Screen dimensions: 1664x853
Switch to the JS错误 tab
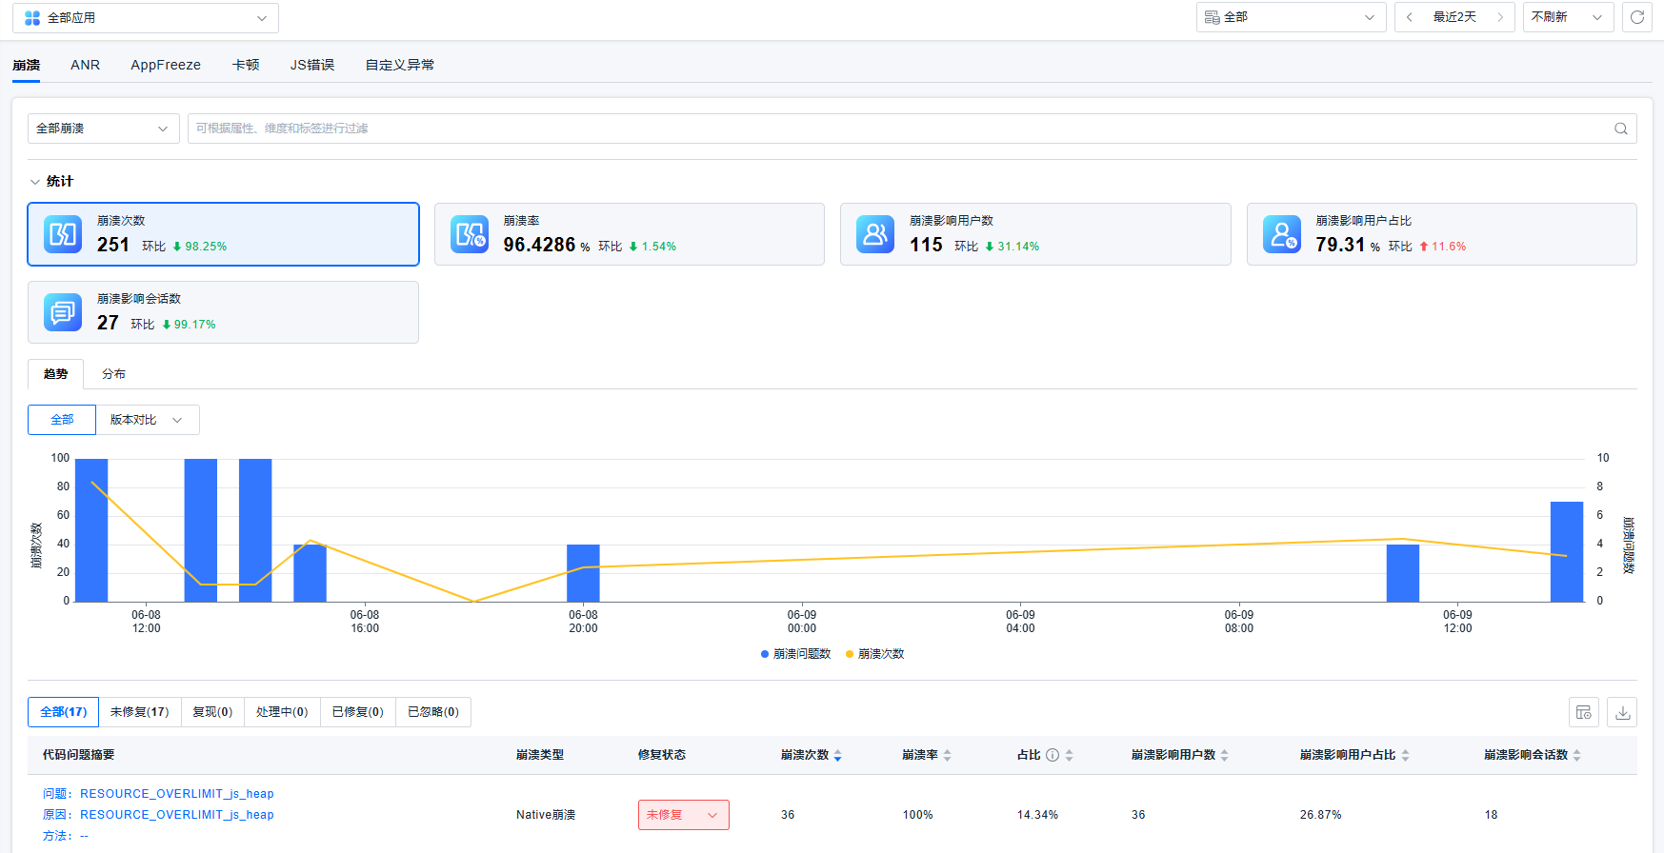pos(312,65)
